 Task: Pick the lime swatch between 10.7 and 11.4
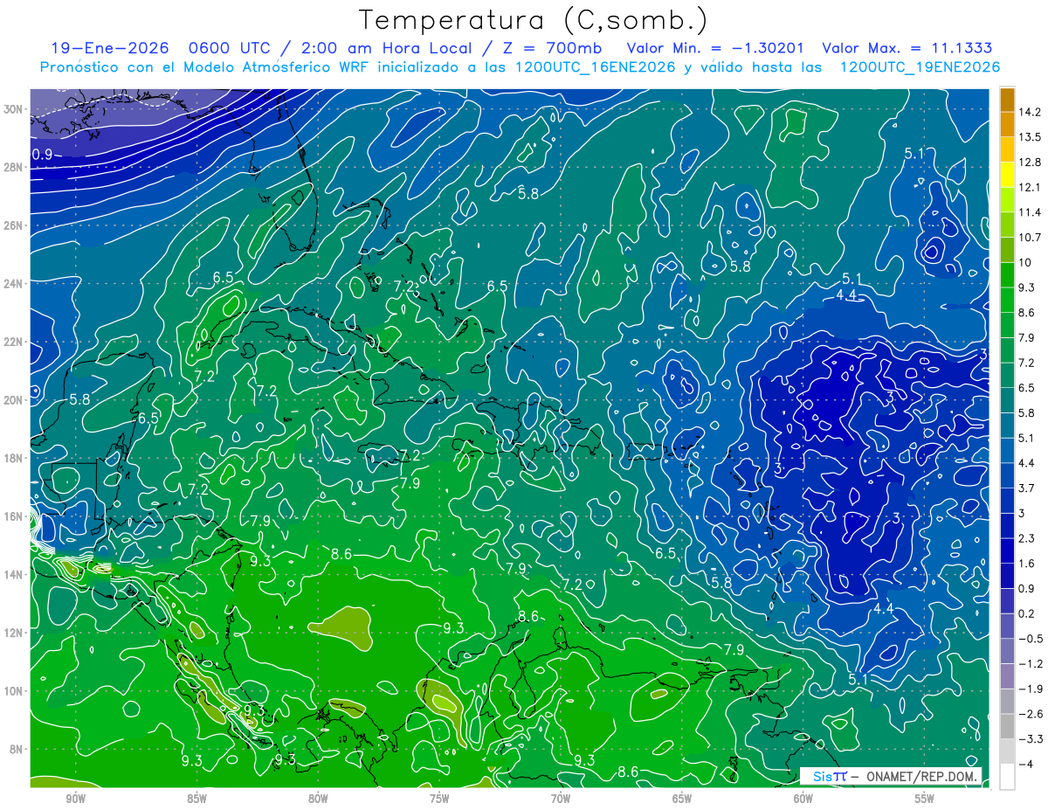1007,225
